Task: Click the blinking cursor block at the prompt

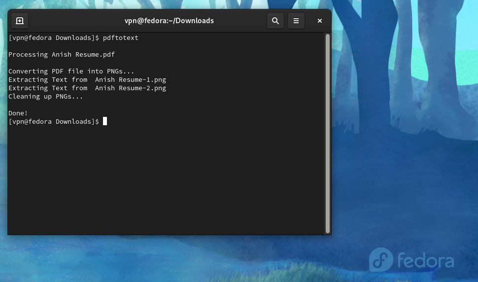Action: click(x=105, y=122)
